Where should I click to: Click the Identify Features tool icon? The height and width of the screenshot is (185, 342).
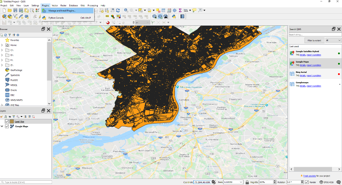(x=126, y=11)
